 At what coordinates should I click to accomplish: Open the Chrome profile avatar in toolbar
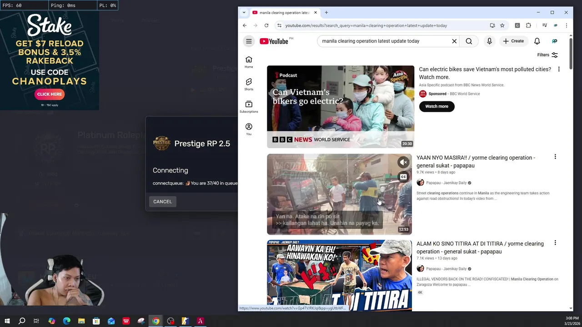tap(556, 25)
